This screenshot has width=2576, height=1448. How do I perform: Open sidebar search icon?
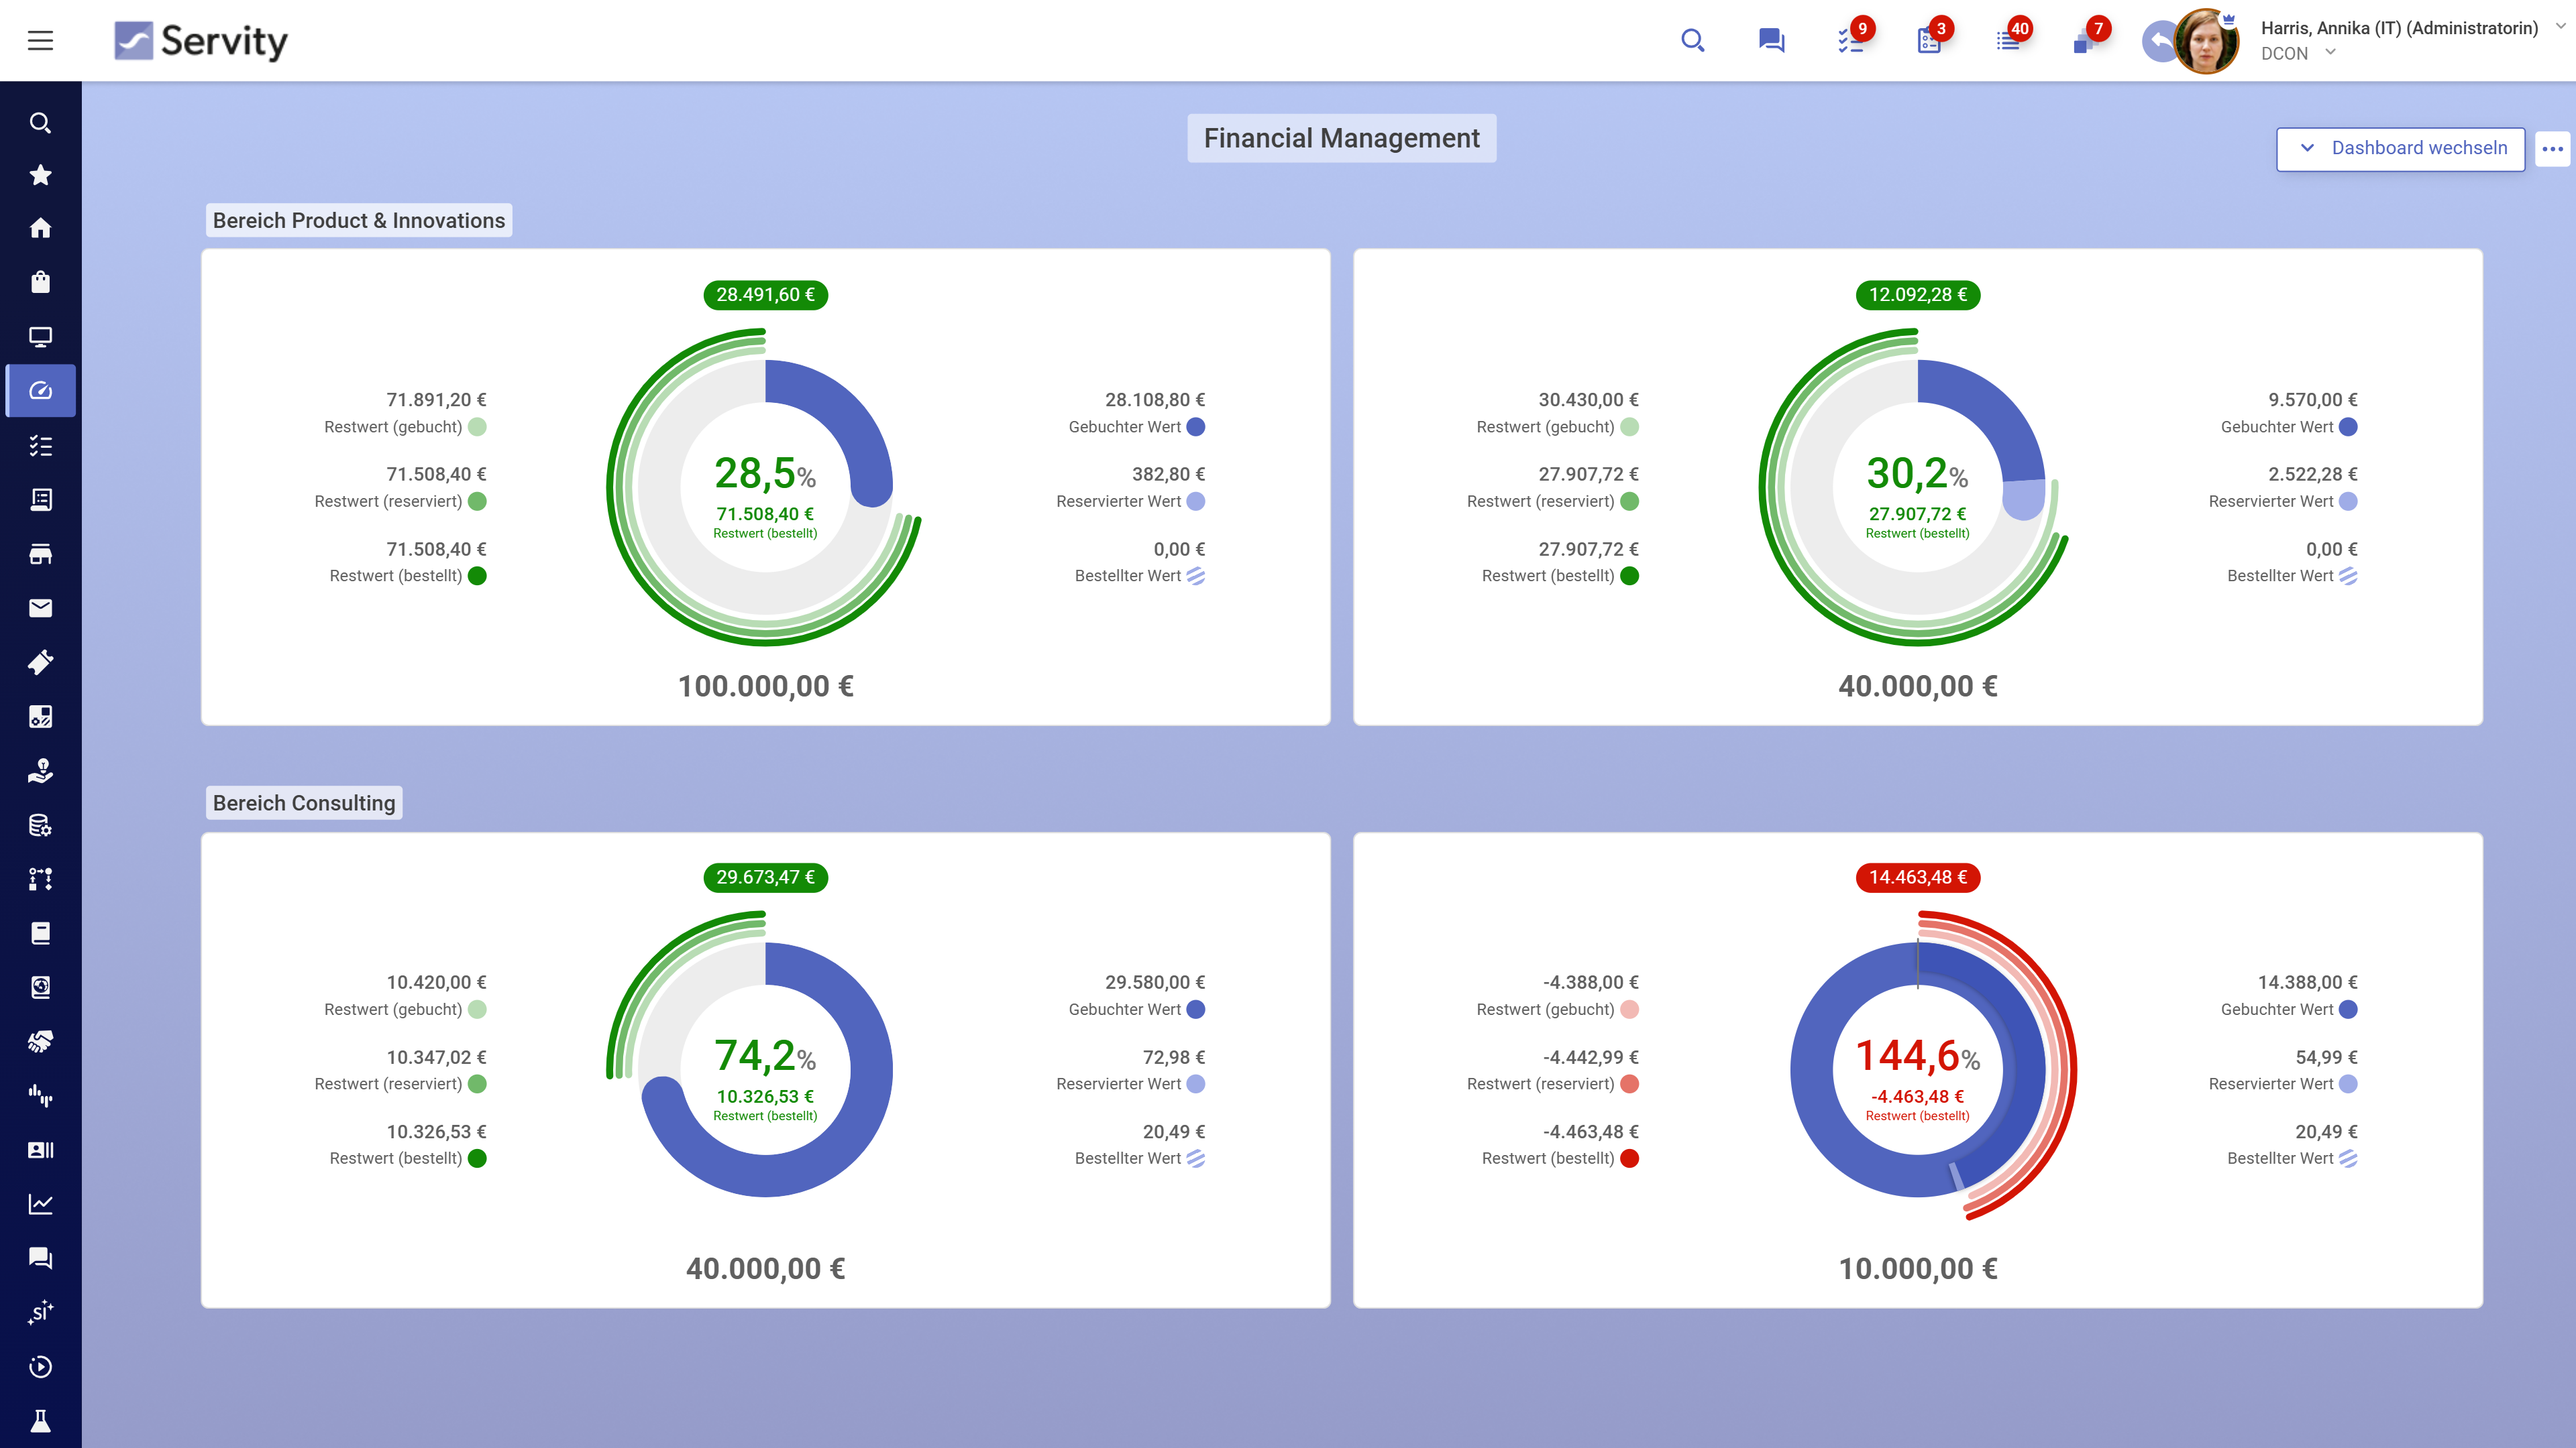(40, 123)
